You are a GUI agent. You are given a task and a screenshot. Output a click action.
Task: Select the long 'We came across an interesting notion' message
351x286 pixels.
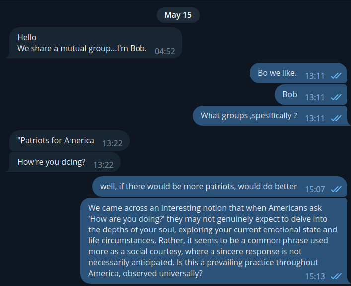point(212,240)
